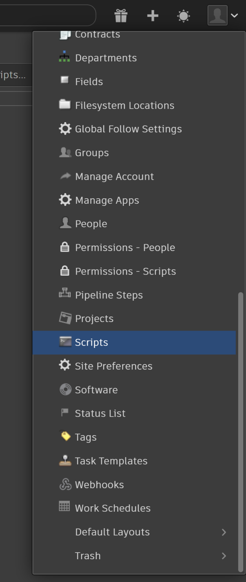Open the user avatar dropdown menu
The width and height of the screenshot is (246, 582).
(x=222, y=16)
